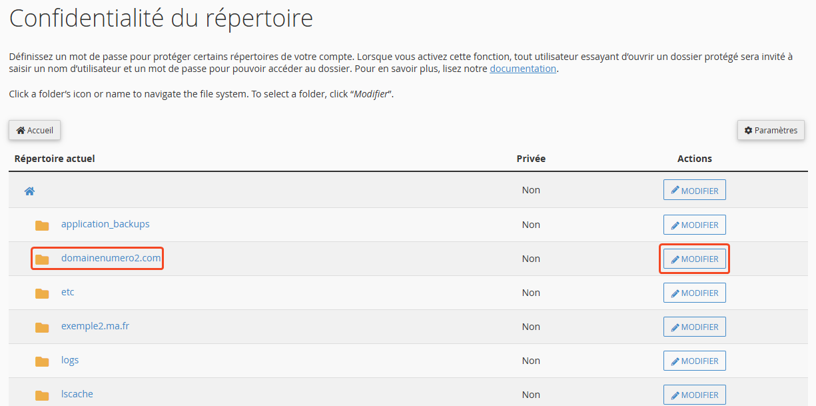816x406 pixels.
Task: Open the documentation link
Action: point(523,69)
